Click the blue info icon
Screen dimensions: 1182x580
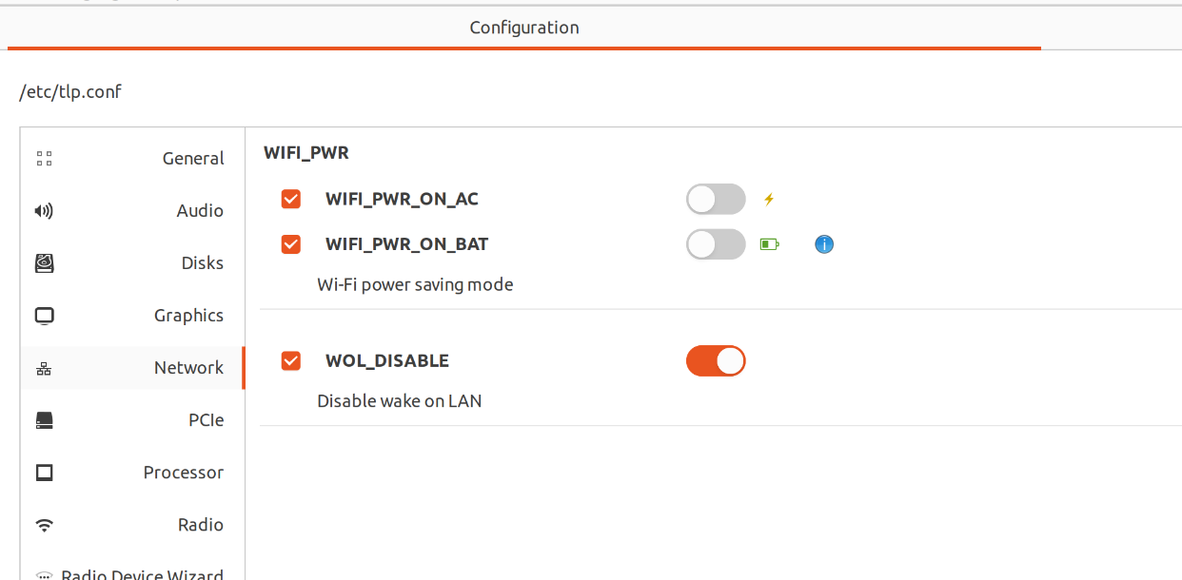pos(824,244)
